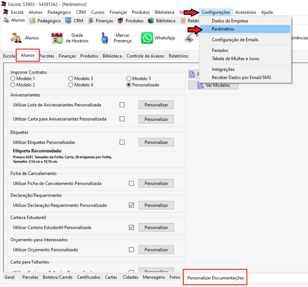Viewport: 308px width, 287px height.
Task: Click the Finanças ribbon tab icon
Action: [x=91, y=21]
